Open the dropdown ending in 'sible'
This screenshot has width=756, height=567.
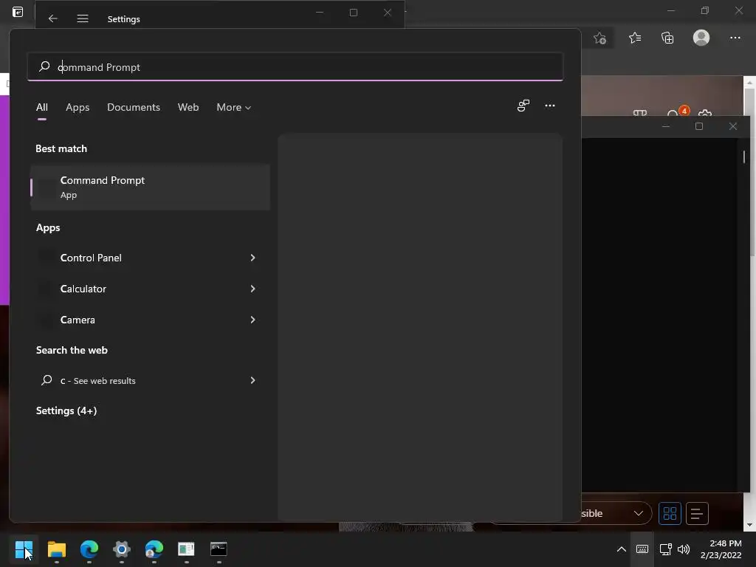point(616,514)
